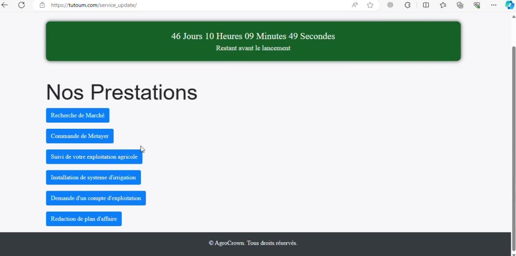Click AgroCrown copyright footer text
The height and width of the screenshot is (256, 516).
253,243
